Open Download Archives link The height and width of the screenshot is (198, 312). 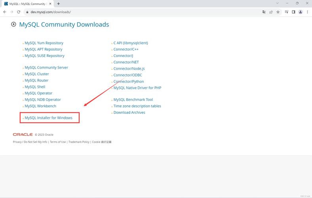click(x=129, y=112)
